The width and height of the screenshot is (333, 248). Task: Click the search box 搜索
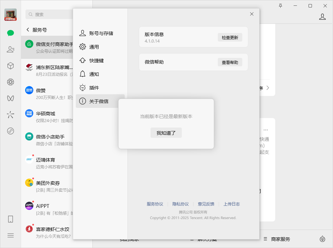(49, 14)
